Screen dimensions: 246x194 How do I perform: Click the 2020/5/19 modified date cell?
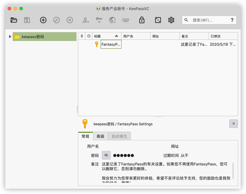coord(223,44)
